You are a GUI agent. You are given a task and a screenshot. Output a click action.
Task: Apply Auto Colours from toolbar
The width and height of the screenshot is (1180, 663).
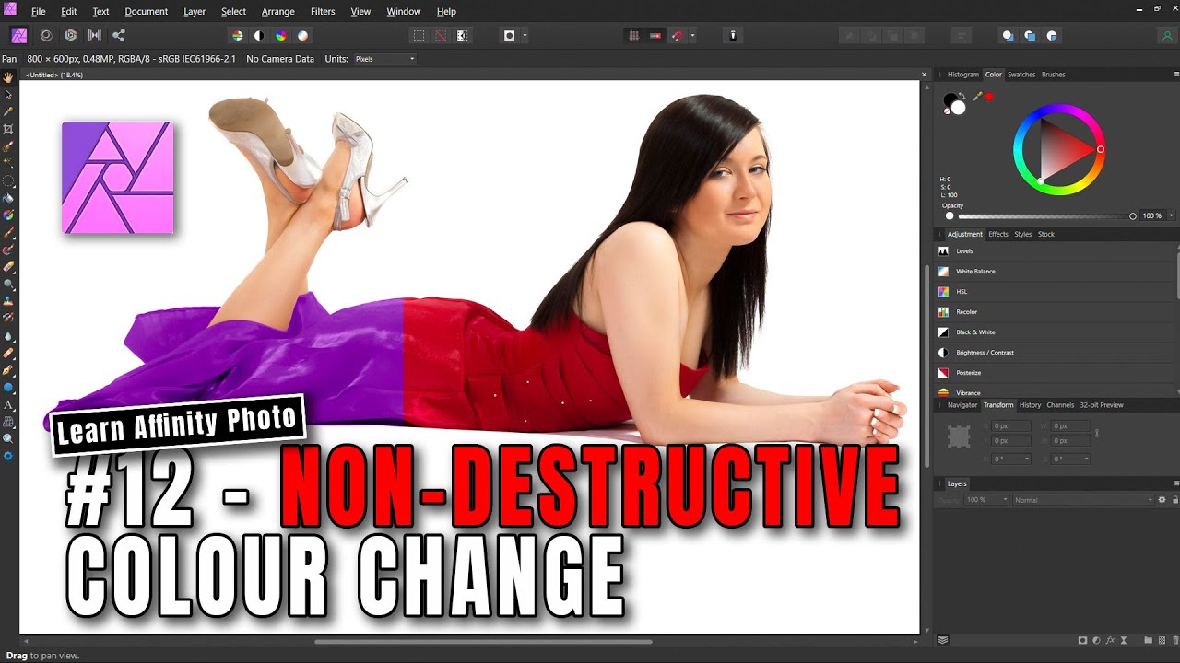[x=281, y=36]
